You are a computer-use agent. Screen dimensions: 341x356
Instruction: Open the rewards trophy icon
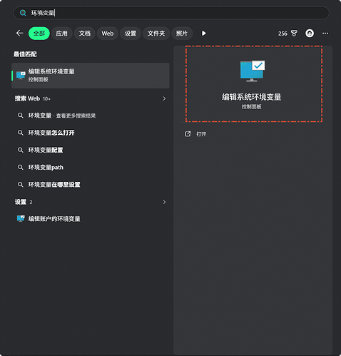click(294, 34)
